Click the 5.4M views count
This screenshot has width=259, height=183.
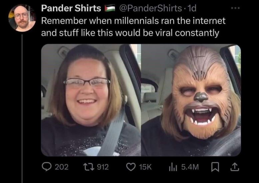pos(190,167)
